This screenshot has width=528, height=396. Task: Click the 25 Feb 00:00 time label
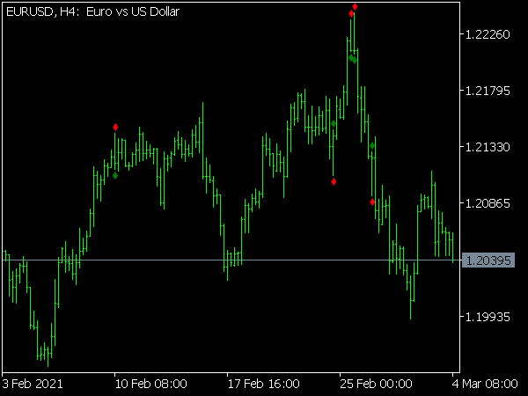376,384
